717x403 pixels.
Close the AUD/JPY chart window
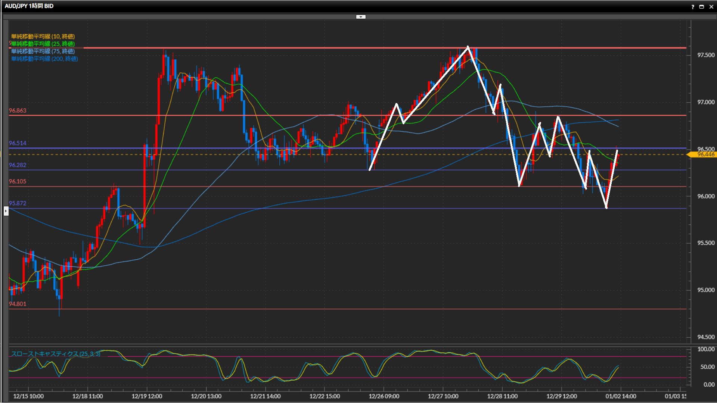pos(711,7)
